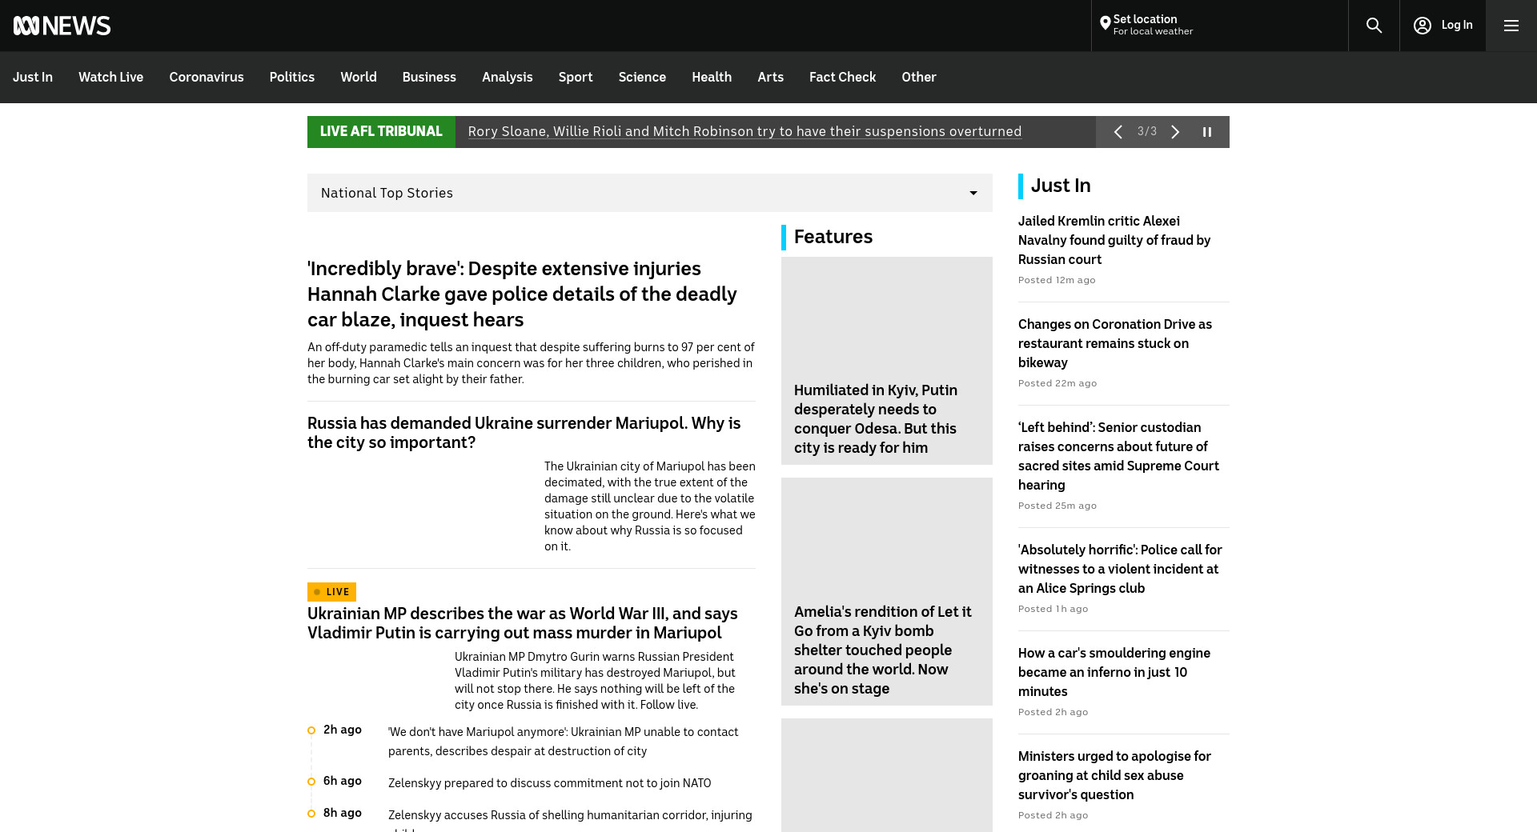Open the search magnifier icon

click(x=1374, y=26)
